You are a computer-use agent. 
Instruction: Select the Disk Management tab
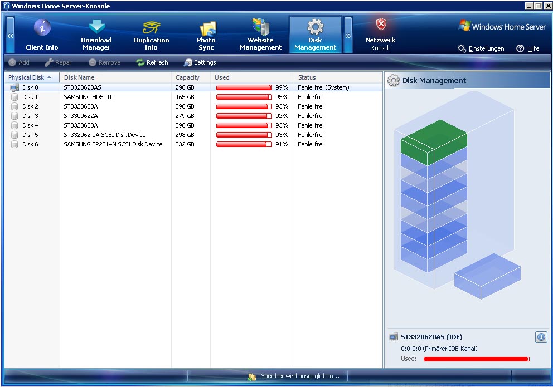pyautogui.click(x=316, y=35)
